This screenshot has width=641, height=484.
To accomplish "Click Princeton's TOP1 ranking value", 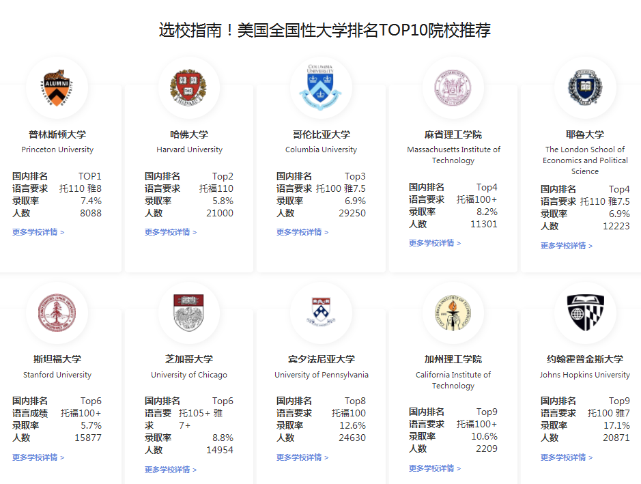I will [90, 176].
